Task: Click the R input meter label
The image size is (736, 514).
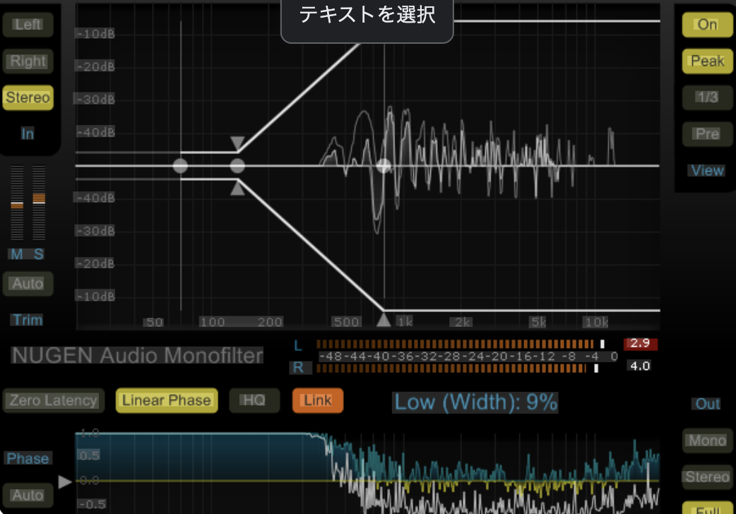Action: (299, 368)
